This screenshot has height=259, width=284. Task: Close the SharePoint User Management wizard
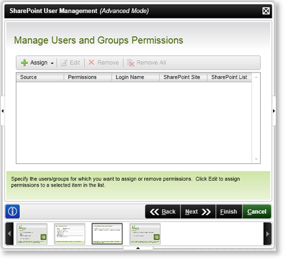[266, 11]
